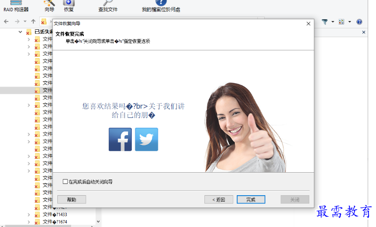The width and height of the screenshot is (376, 227).
Task: Click the 恢复 toolbar button
Action: click(x=69, y=6)
